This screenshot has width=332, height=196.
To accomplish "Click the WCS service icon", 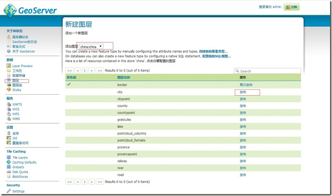I will pyautogui.click(x=9, y=109).
